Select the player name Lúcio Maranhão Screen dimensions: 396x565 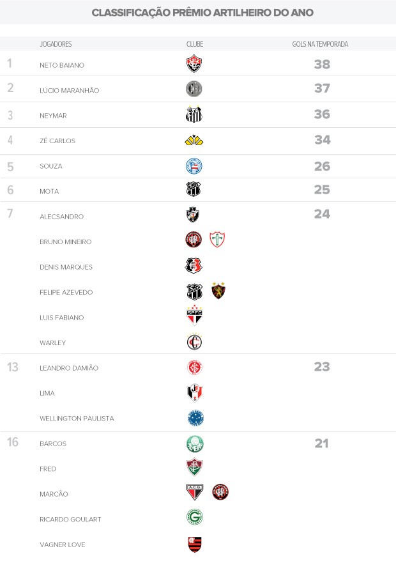point(69,90)
